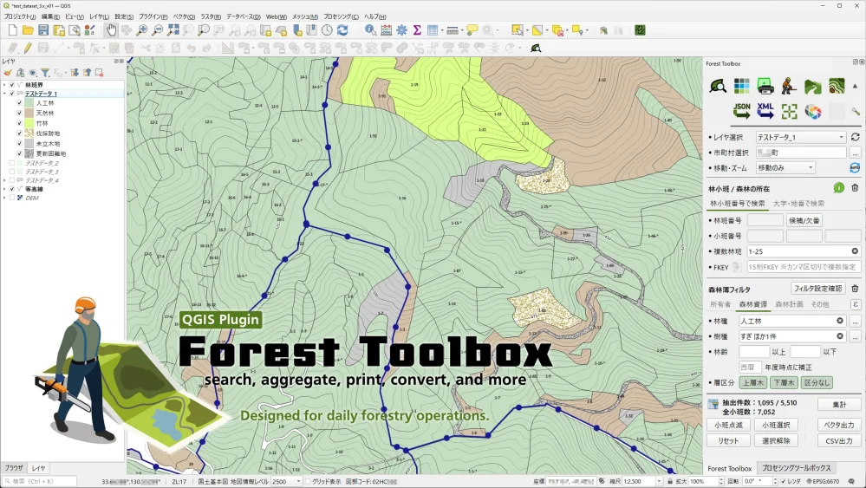This screenshot has height=488, width=866.
Task: Click the 集計 button
Action: [x=839, y=405]
